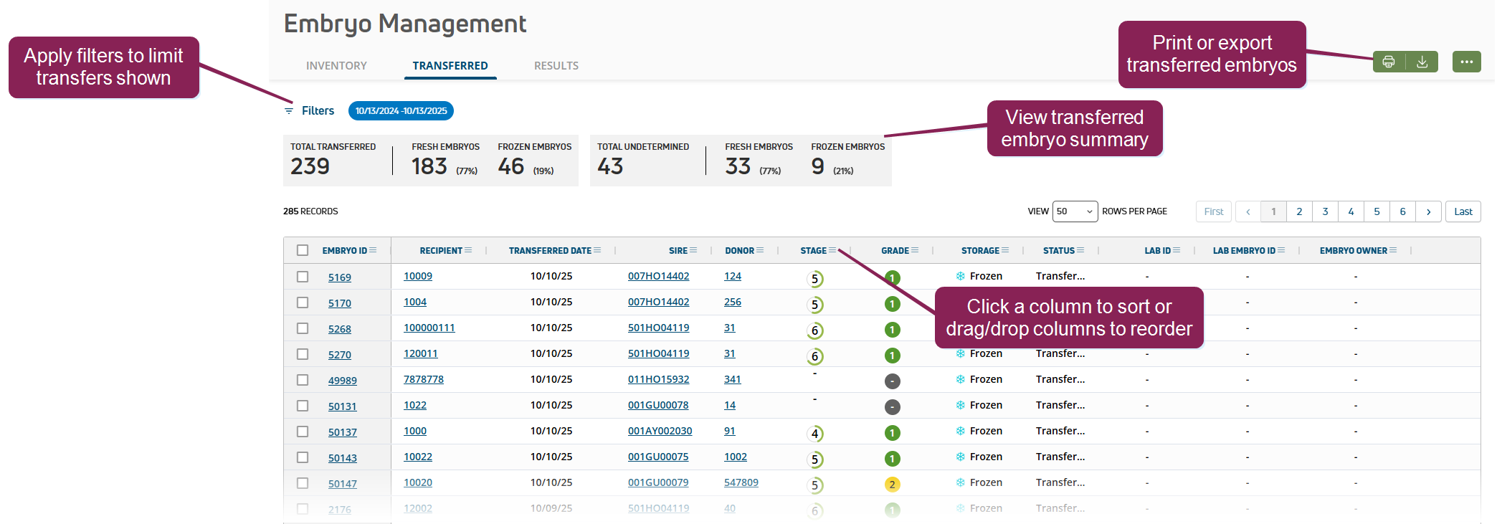The width and height of the screenshot is (1497, 524).
Task: Switch to the Inventory tab
Action: [x=336, y=66]
